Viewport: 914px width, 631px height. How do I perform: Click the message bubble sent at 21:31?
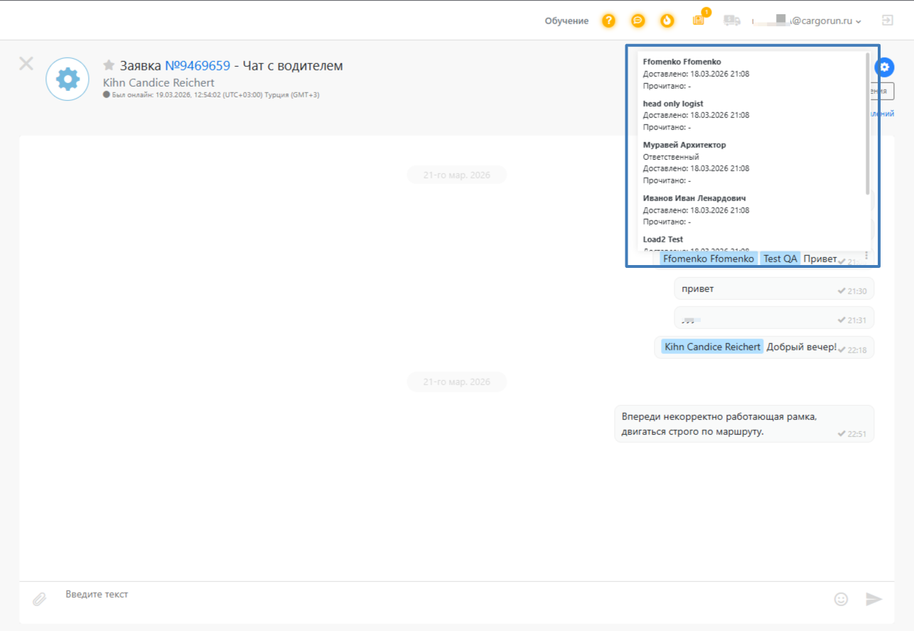[x=774, y=318]
